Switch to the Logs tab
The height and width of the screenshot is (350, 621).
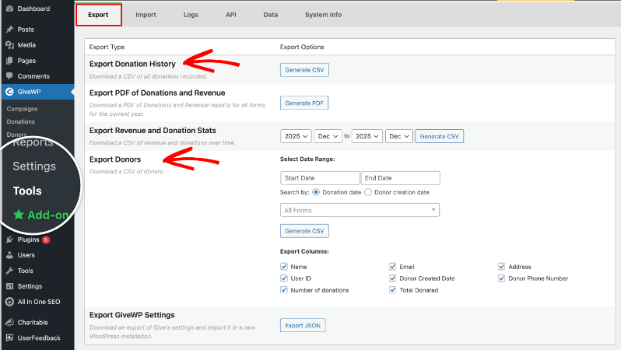point(191,15)
